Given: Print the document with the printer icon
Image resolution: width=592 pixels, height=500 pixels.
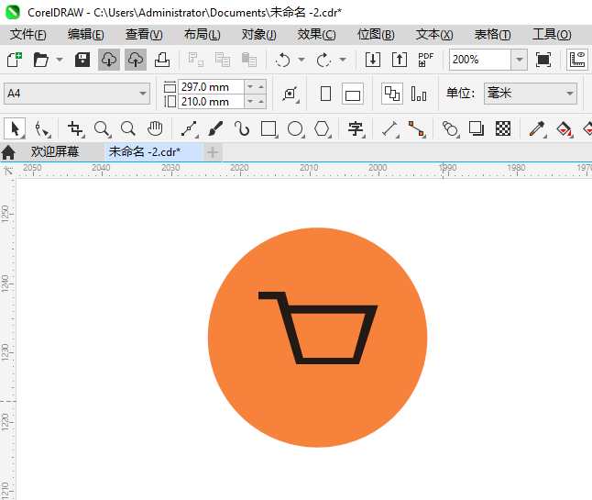Looking at the screenshot, I should click(x=162, y=60).
